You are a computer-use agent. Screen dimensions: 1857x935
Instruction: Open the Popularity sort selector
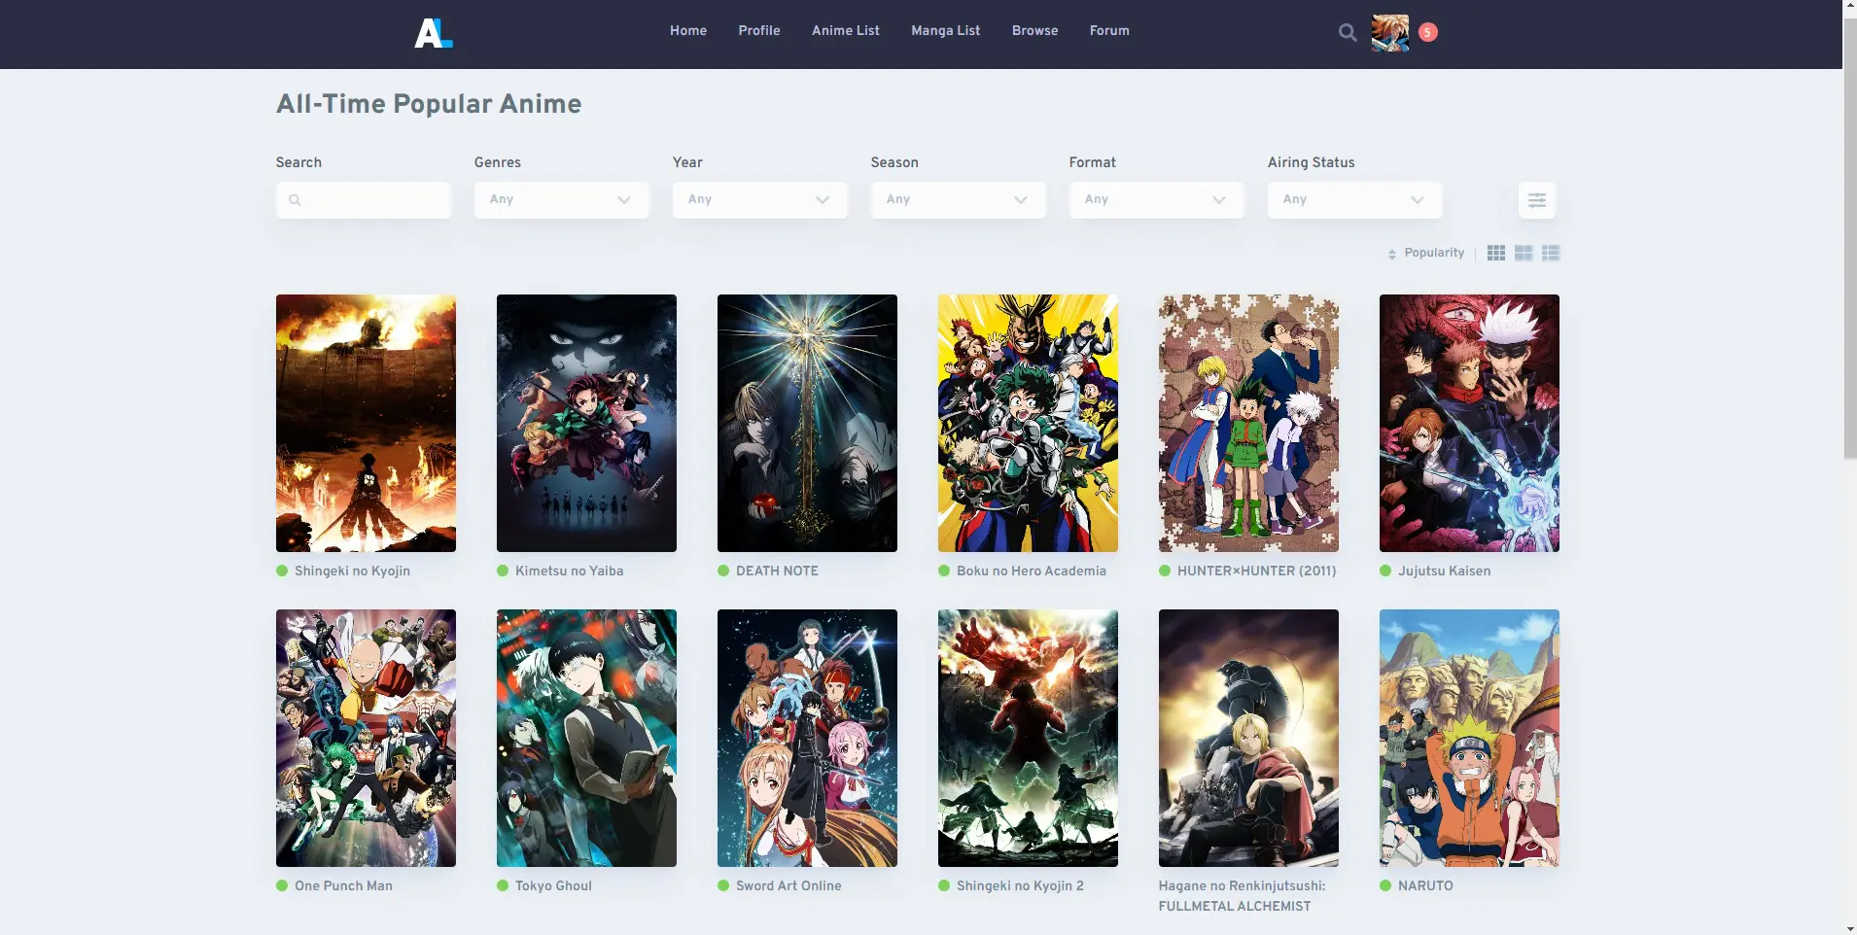point(1434,253)
